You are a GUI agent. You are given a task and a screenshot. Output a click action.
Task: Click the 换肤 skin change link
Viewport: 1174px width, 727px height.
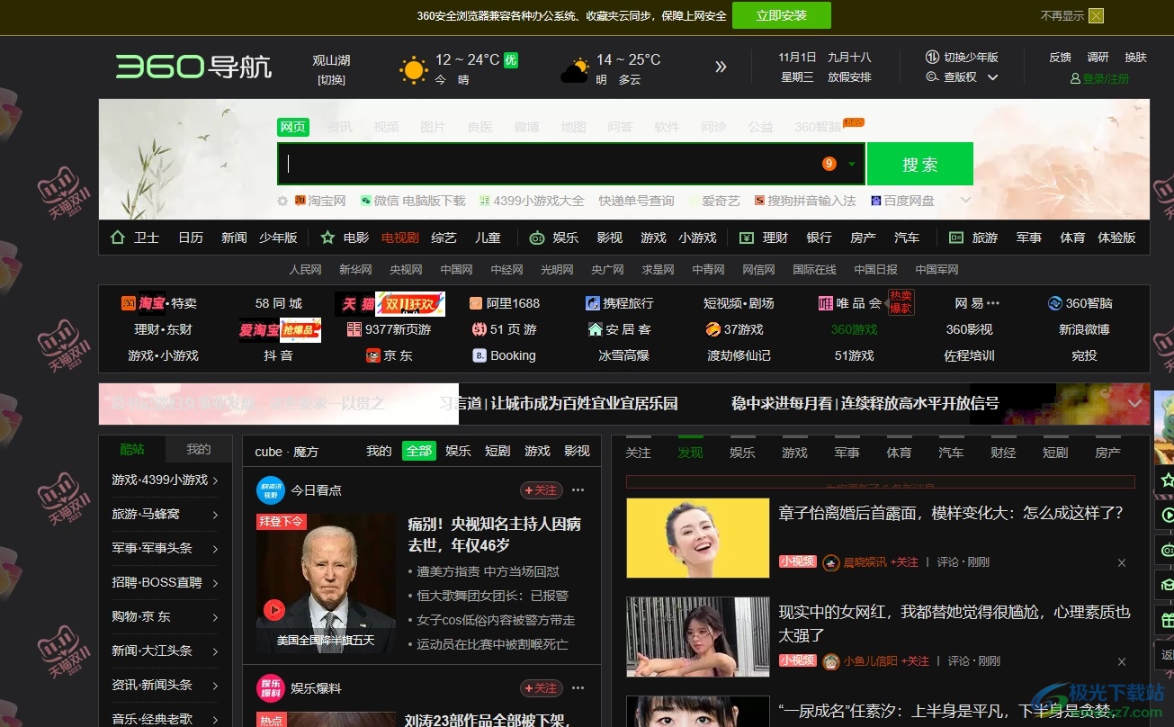[x=1136, y=58]
